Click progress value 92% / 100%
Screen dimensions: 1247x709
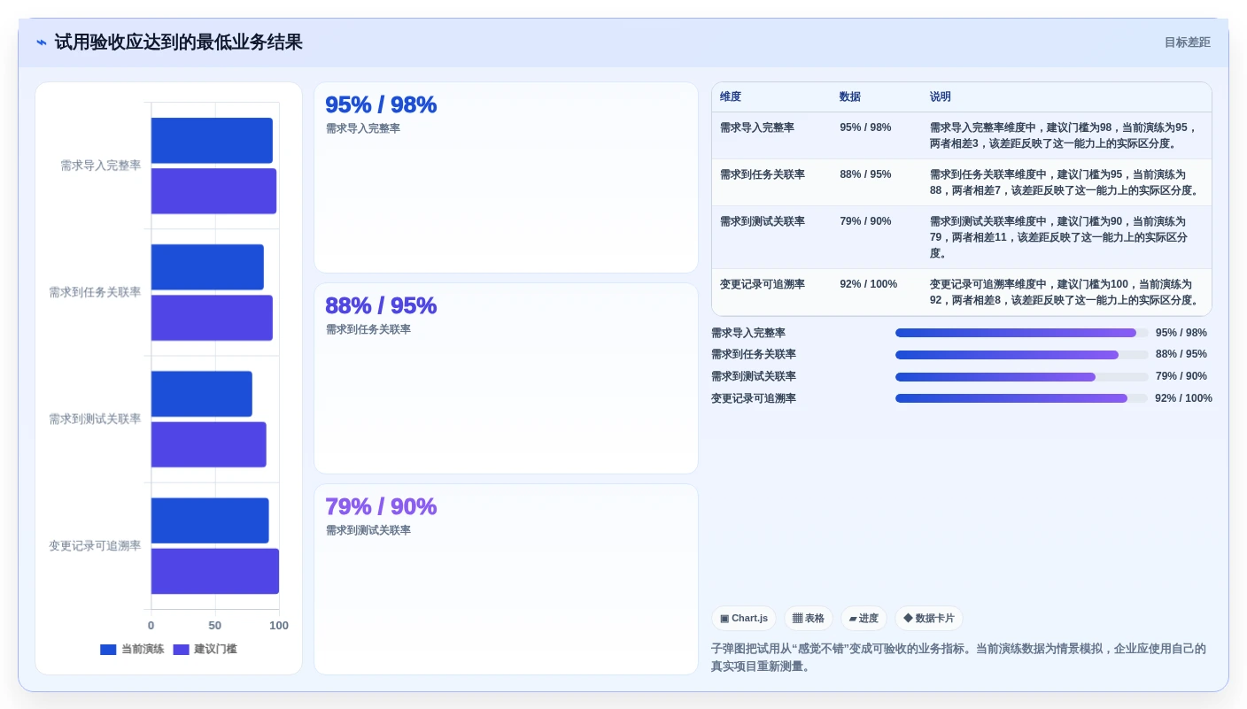[x=1183, y=398]
